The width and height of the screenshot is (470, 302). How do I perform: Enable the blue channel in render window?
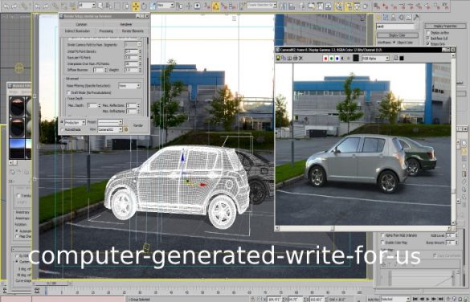click(x=337, y=58)
